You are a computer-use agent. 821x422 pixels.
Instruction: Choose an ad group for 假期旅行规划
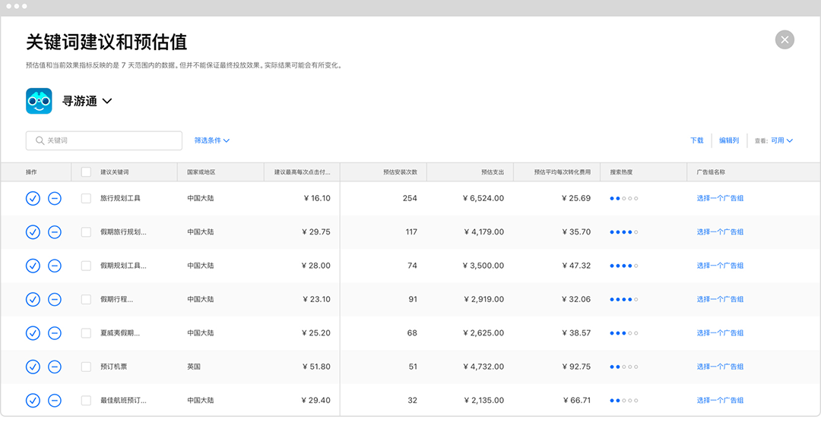click(x=720, y=231)
